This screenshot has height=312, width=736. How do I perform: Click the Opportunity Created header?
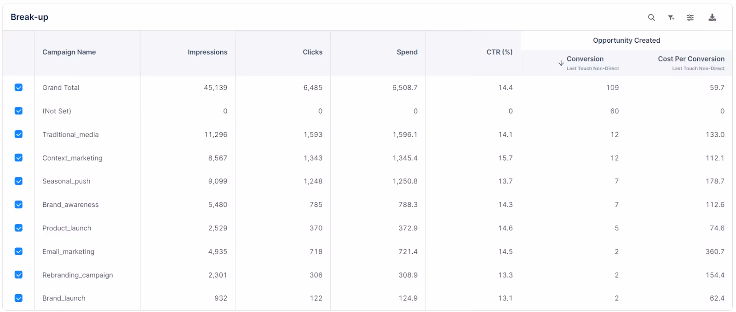click(x=626, y=40)
